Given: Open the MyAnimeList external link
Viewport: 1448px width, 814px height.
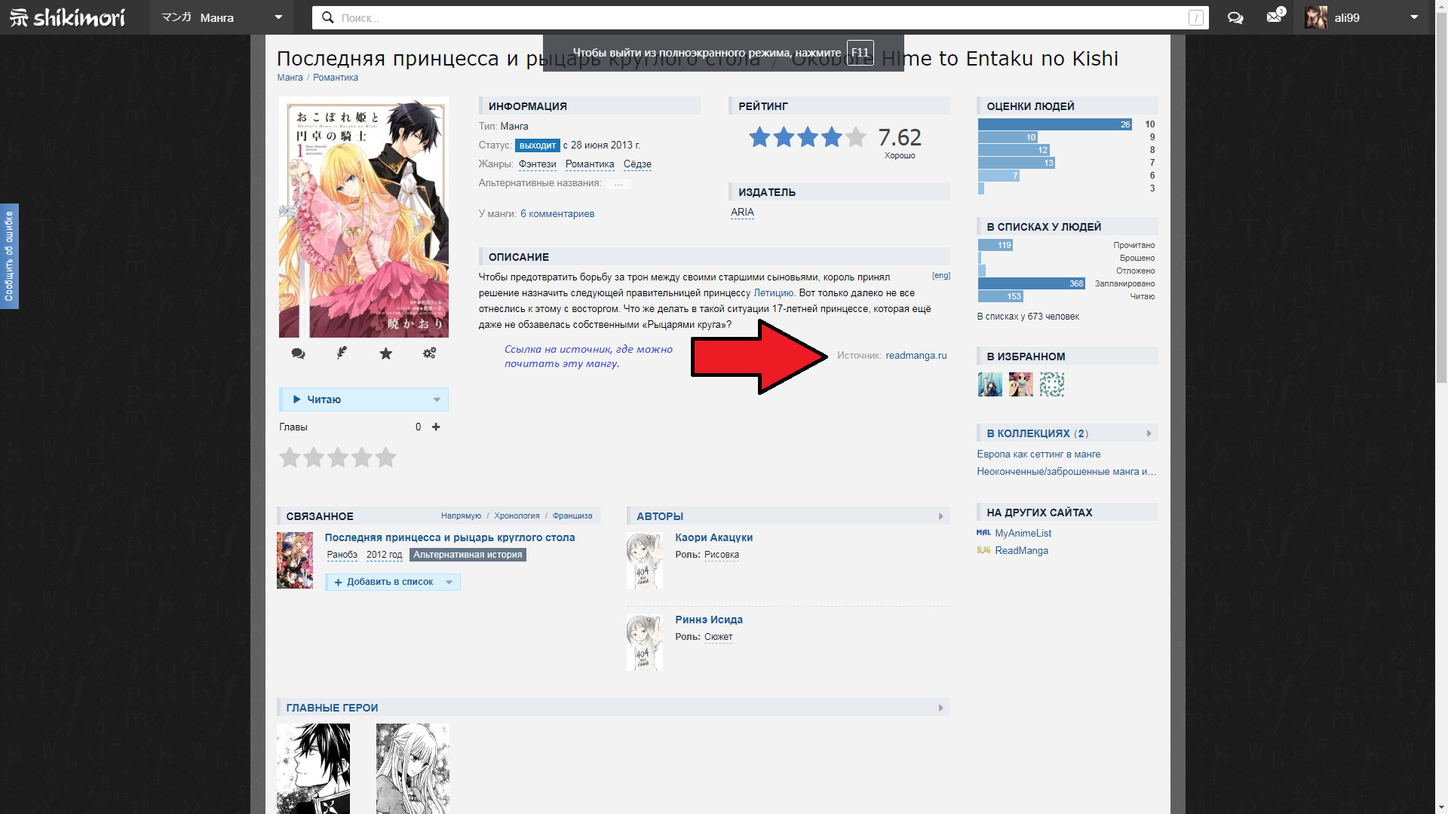Looking at the screenshot, I should 1023,533.
